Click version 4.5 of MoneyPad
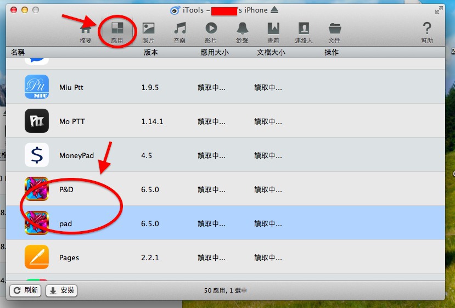Screen dimensions: 455x308 pyautogui.click(x=147, y=155)
